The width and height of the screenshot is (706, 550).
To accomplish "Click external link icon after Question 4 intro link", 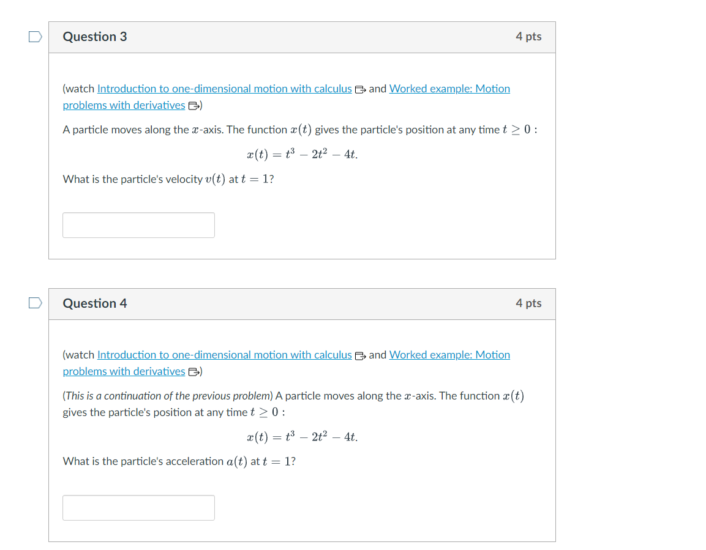I will 360,355.
